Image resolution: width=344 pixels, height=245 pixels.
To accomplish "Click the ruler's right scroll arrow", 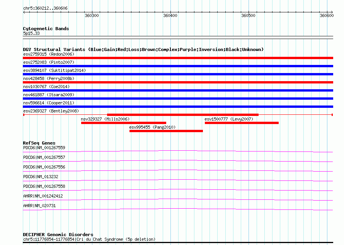I will tap(332, 12).
